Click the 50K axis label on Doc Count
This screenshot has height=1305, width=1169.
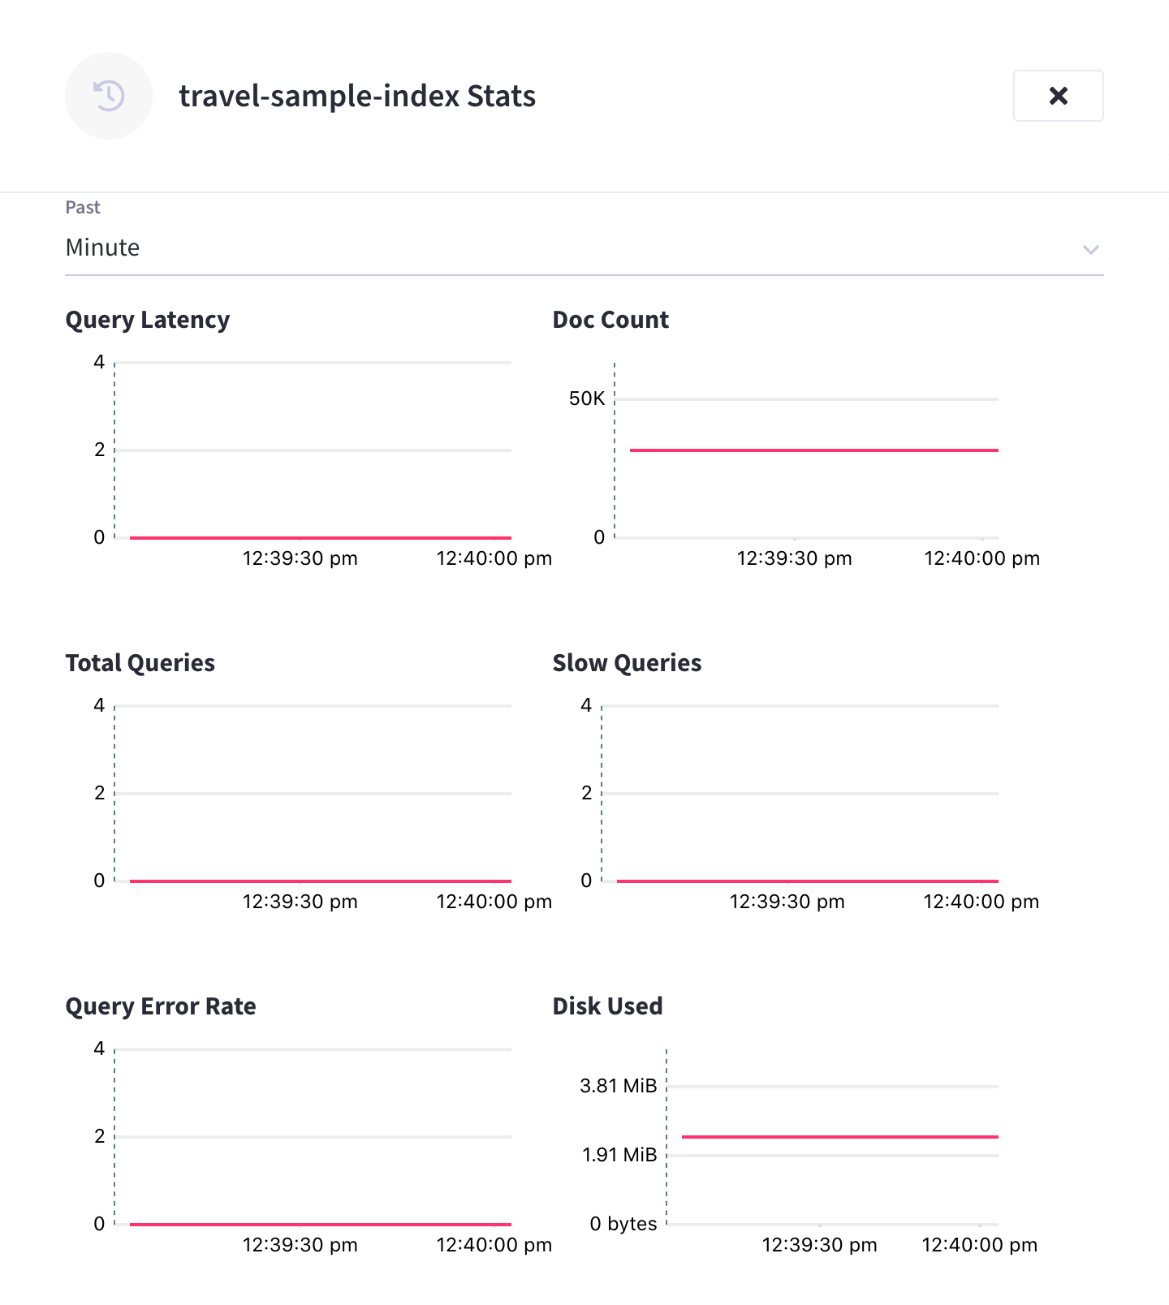[x=586, y=398]
